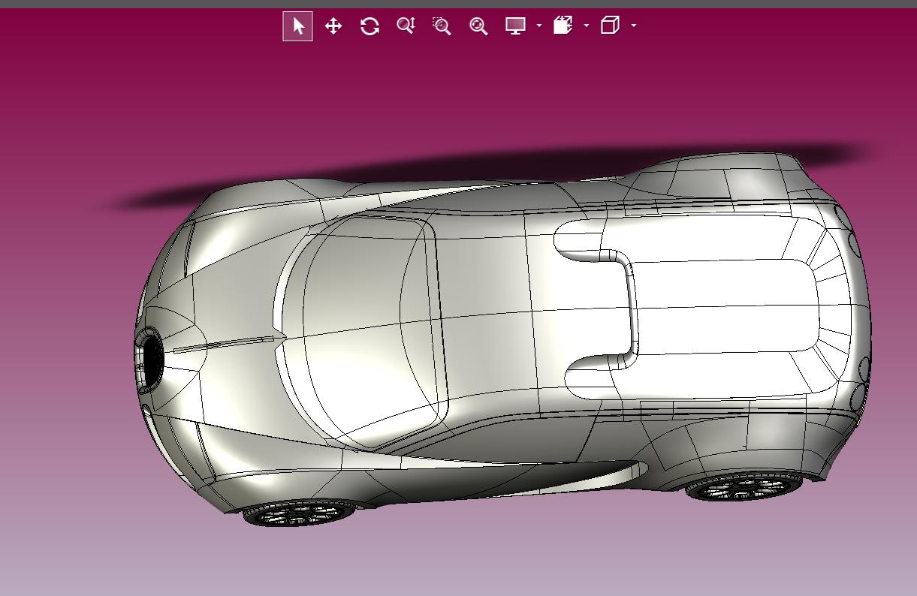Image resolution: width=917 pixels, height=596 pixels.
Task: Click the clipping section plane icon
Action: tap(563, 26)
